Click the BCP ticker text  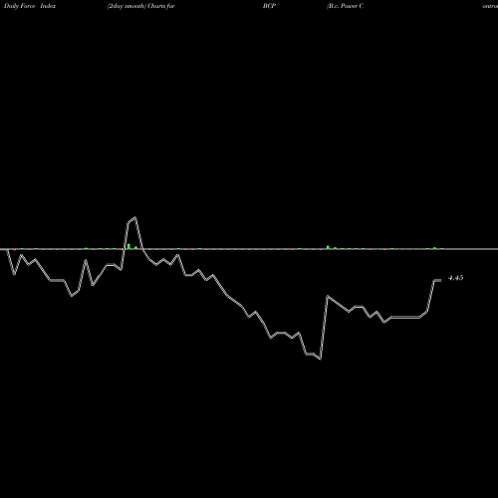(269, 6)
